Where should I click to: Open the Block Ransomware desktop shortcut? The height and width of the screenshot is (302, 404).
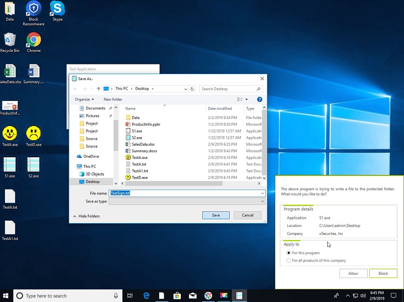coord(33,13)
